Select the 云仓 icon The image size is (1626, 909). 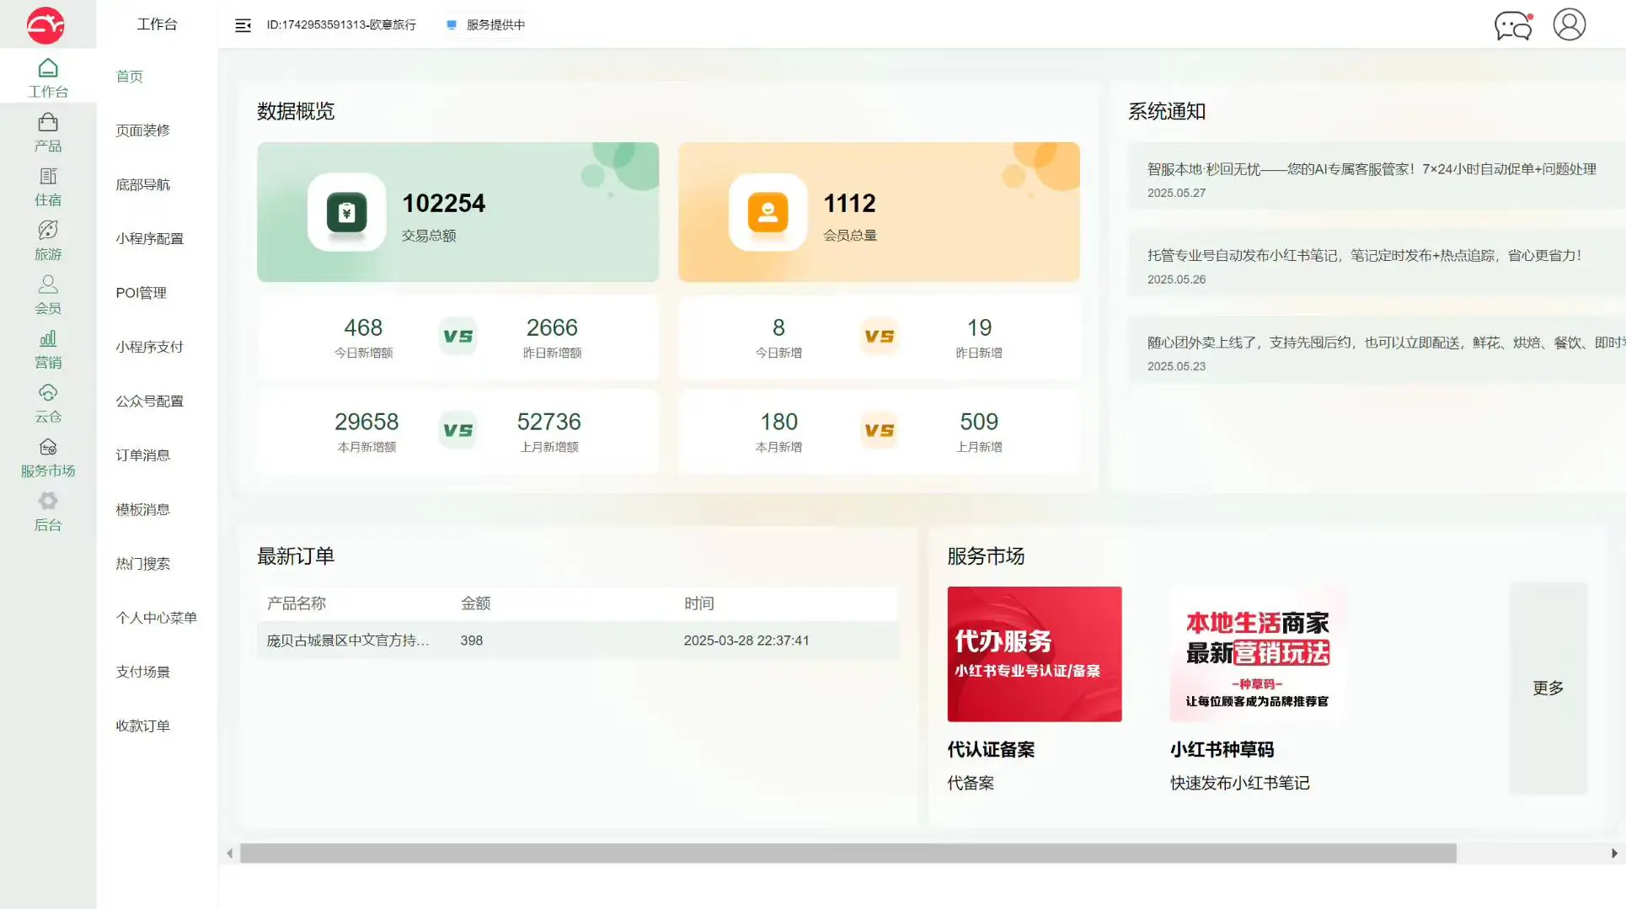(48, 402)
